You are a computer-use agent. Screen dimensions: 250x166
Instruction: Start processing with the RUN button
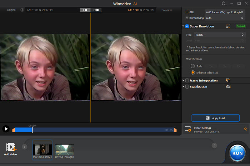click(x=237, y=153)
